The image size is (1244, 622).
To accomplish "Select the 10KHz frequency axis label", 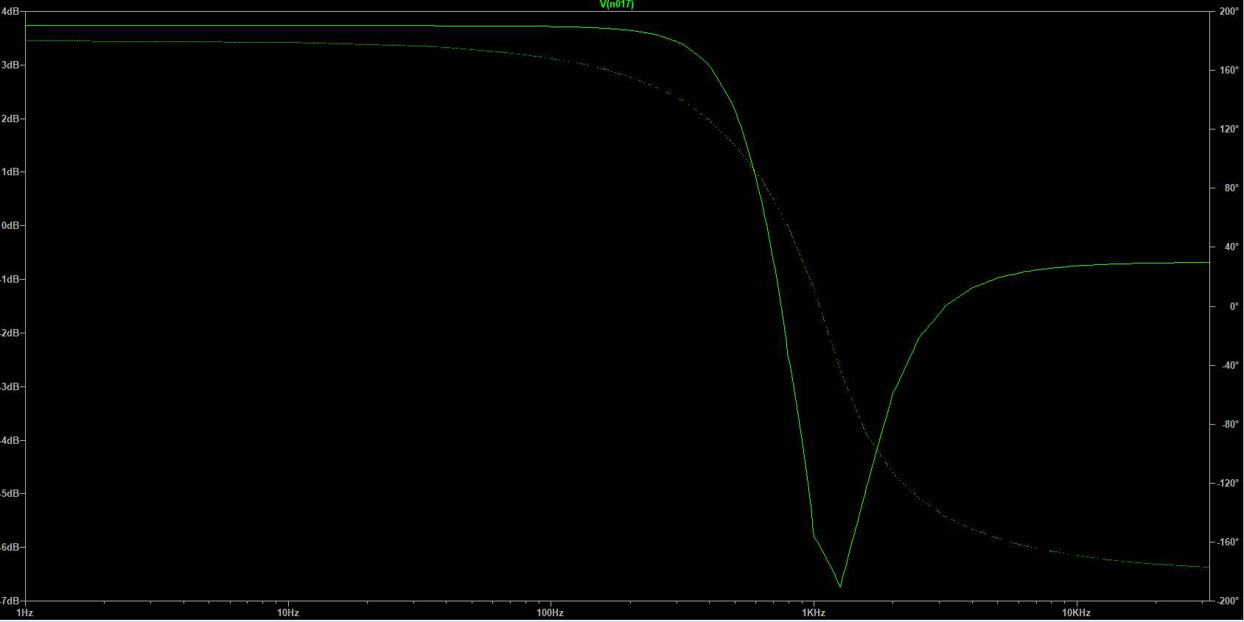I will click(x=1076, y=612).
